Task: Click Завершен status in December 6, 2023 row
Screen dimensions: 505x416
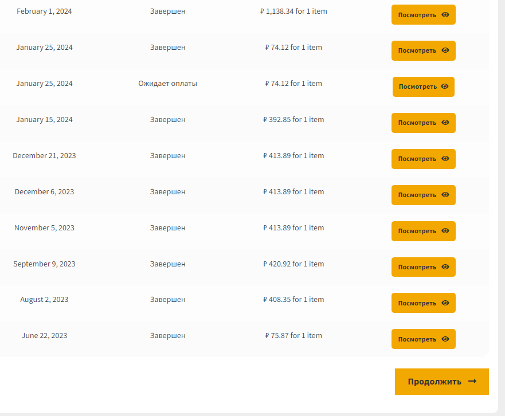Action: (167, 191)
